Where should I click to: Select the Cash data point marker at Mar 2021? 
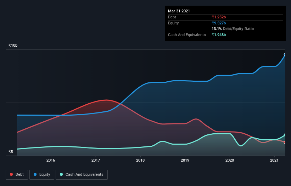pos(285,135)
